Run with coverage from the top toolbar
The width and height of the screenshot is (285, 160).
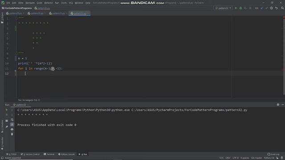(x=245, y=8)
